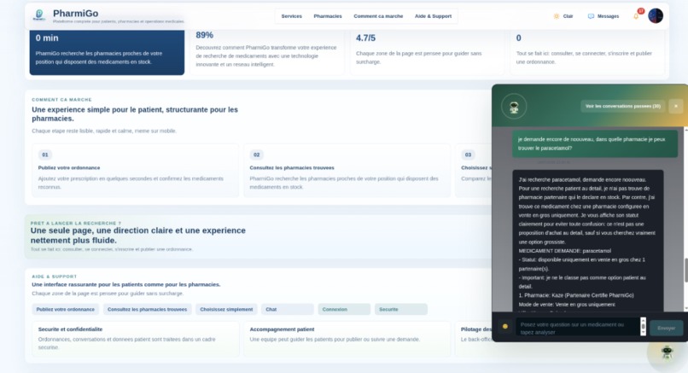Open the Pharmacies menu item
This screenshot has height=373, width=688.
coord(327,16)
